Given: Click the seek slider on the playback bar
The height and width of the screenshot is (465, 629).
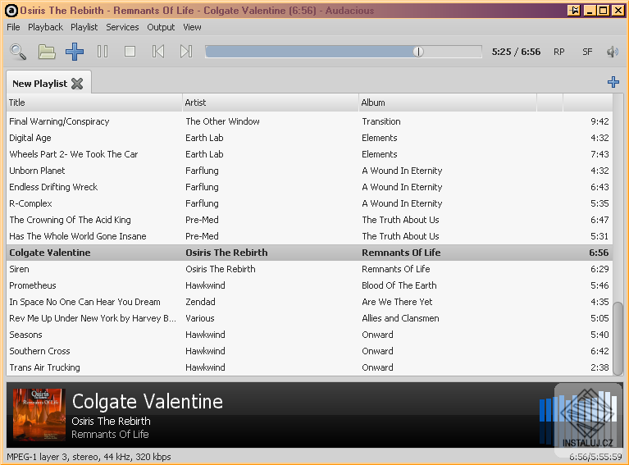Looking at the screenshot, I should pyautogui.click(x=418, y=52).
